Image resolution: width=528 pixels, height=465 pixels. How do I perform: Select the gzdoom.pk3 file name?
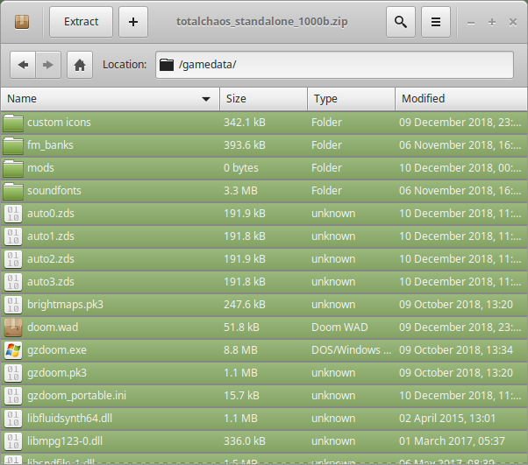point(56,373)
